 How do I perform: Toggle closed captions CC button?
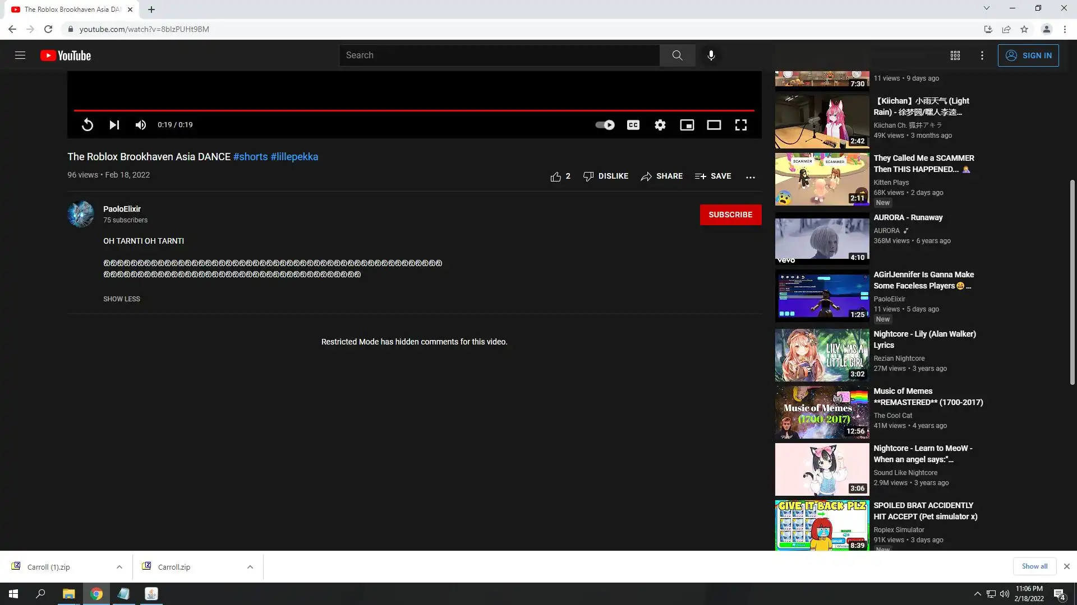click(633, 125)
